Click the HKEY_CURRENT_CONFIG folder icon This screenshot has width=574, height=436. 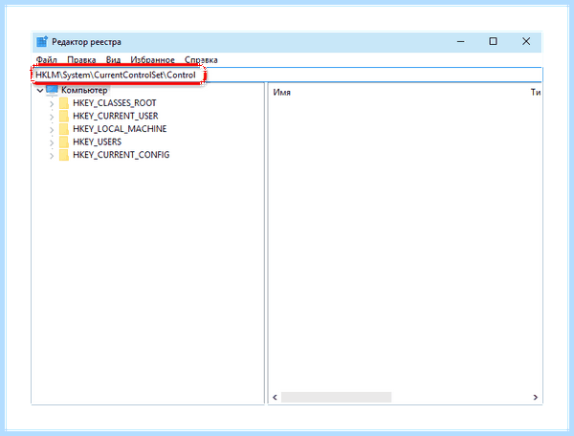[64, 155]
